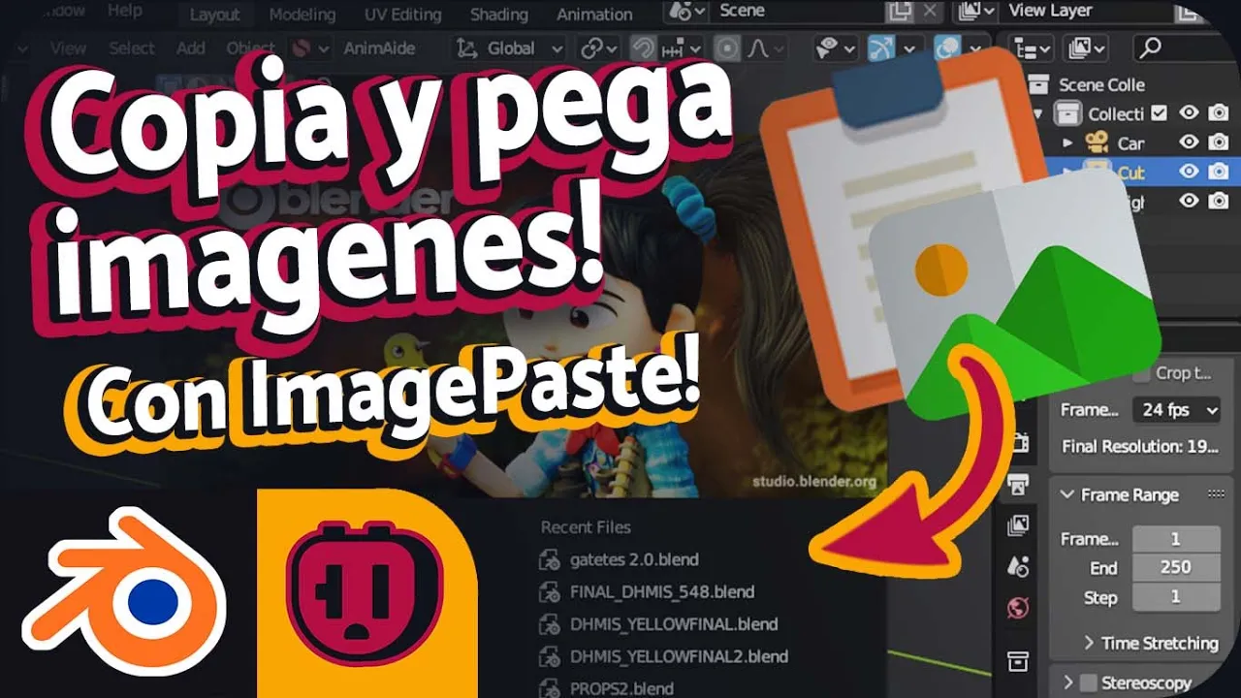Image resolution: width=1241 pixels, height=698 pixels.
Task: Click the Camera object icon in Outliner
Action: 1098,143
